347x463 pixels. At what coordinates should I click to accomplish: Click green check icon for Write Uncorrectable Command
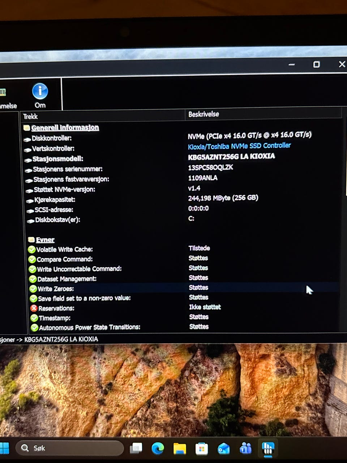click(x=33, y=269)
